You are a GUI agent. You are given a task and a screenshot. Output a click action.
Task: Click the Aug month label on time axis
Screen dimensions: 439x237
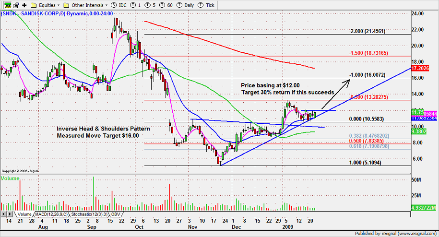tap(43, 226)
